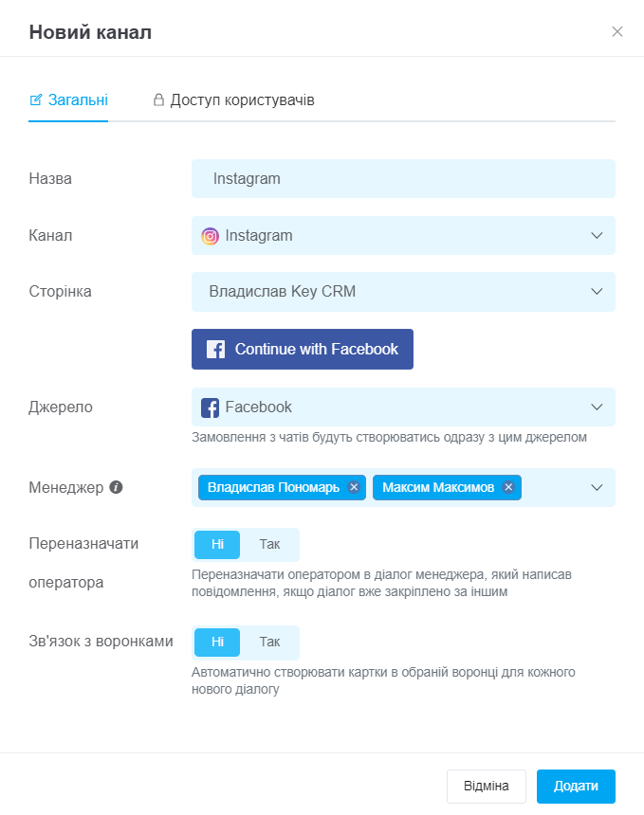Select Ні for Зв'язок з воронками
Image resolution: width=644 pixels, height=815 pixels.
(x=217, y=642)
